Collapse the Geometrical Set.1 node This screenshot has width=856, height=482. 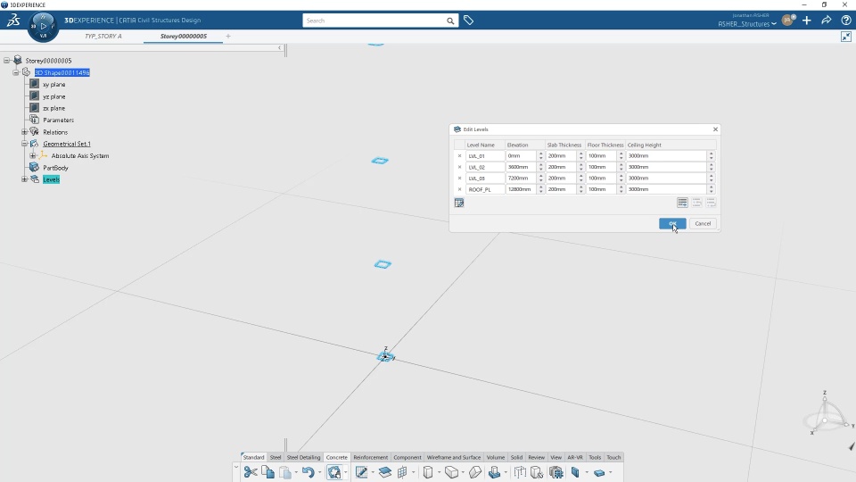click(x=24, y=144)
